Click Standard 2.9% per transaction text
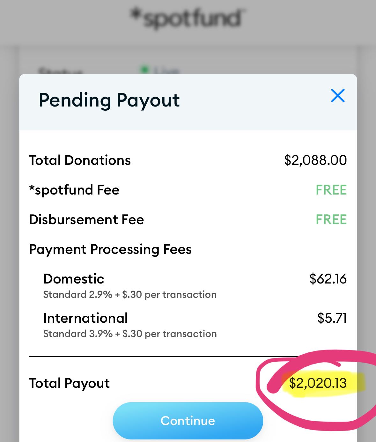This screenshot has width=376, height=442. (130, 295)
